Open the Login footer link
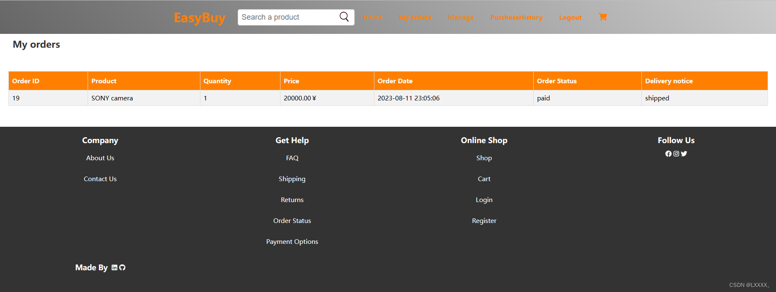This screenshot has width=776, height=292. click(x=484, y=200)
